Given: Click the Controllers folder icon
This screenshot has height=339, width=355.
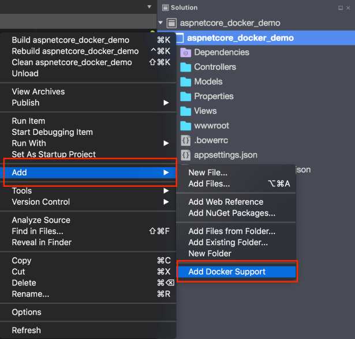Looking at the screenshot, I should 185,67.
